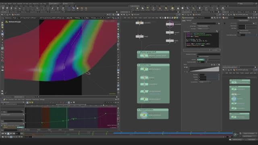Step one frame back in playbar
Screen dimensions: 258x145
tap(5, 134)
